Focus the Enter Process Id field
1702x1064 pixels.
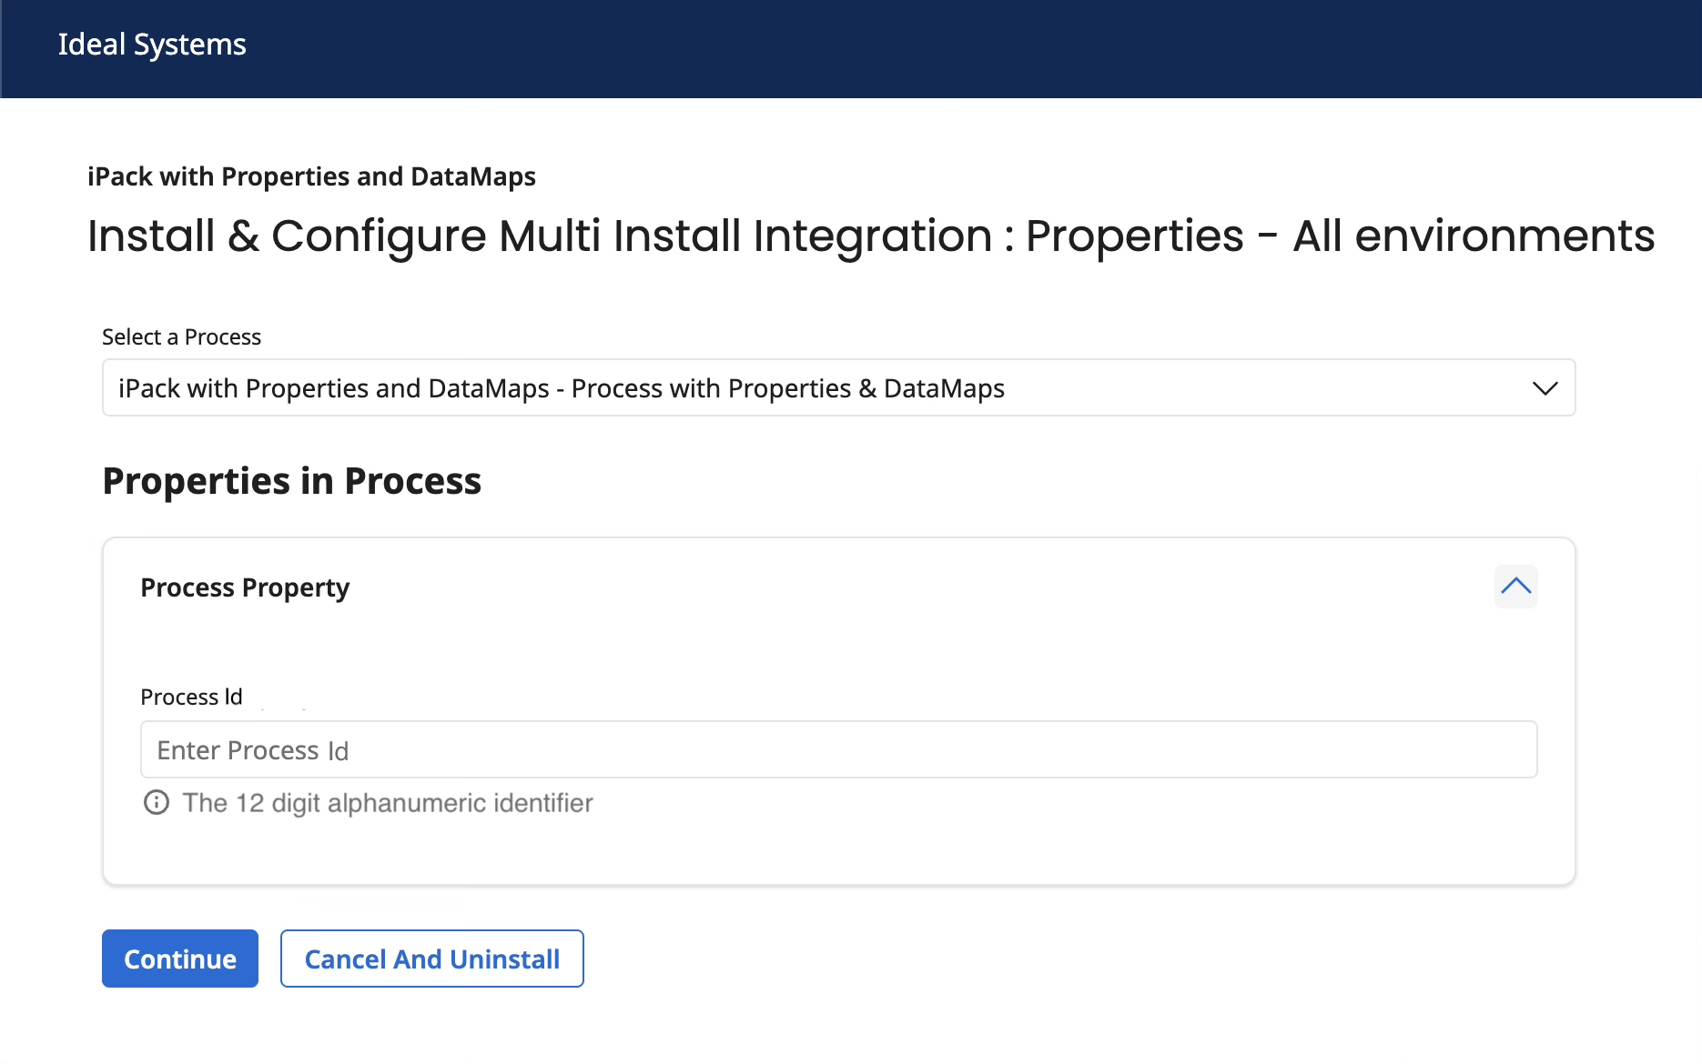837,750
